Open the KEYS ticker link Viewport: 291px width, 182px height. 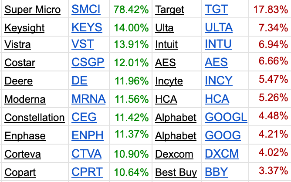(87, 27)
